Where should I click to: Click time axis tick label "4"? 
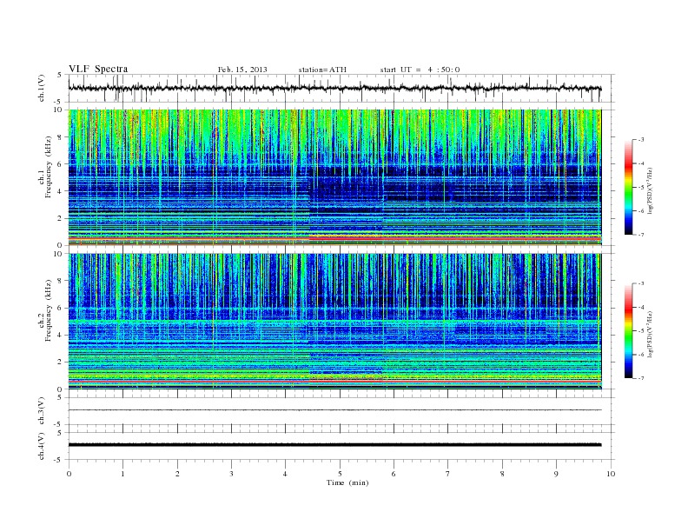pos(285,474)
